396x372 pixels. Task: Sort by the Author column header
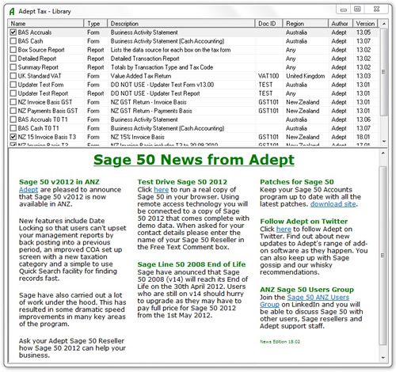341,24
